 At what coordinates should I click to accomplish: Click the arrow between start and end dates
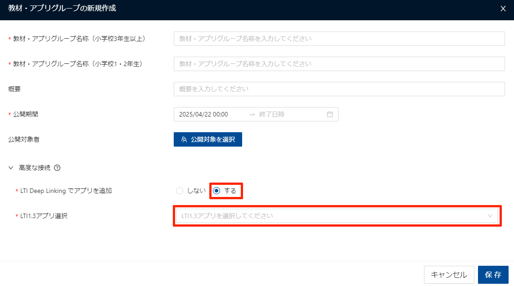(252, 114)
